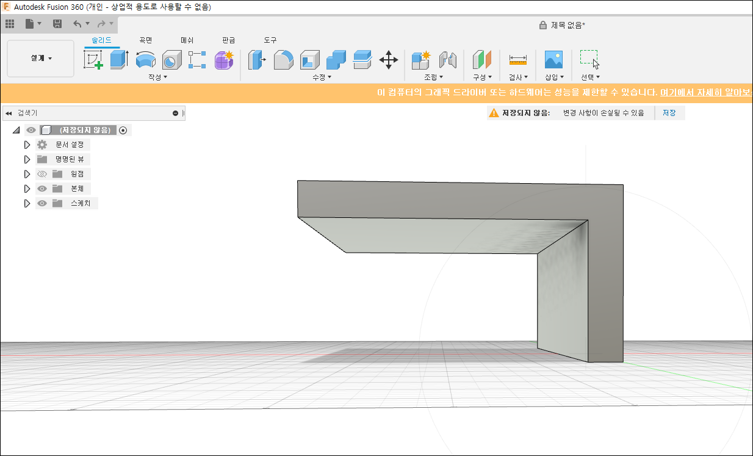Collapse the root component tree node
Viewport: 753px width, 456px height.
[16, 130]
